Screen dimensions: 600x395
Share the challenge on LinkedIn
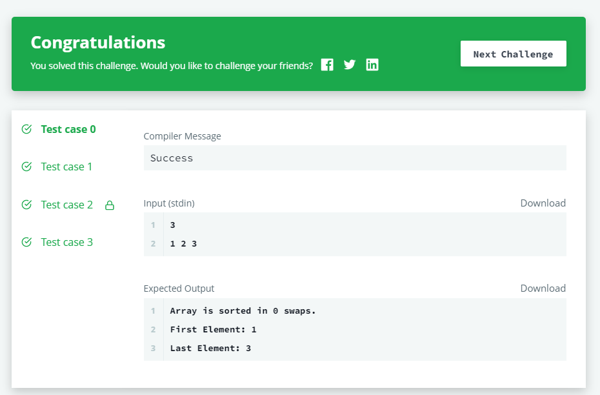tap(372, 65)
